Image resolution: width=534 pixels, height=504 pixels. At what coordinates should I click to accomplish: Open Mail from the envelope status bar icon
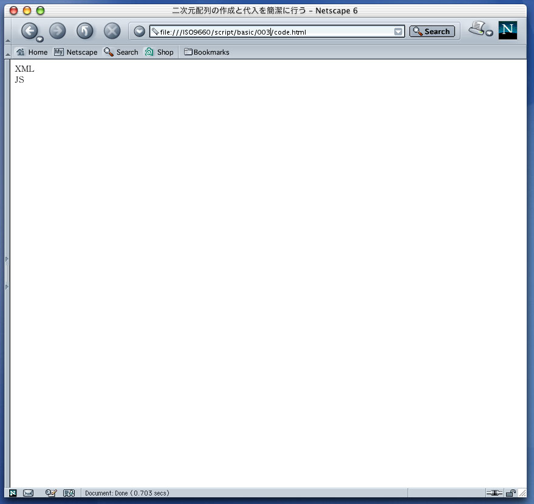point(28,493)
